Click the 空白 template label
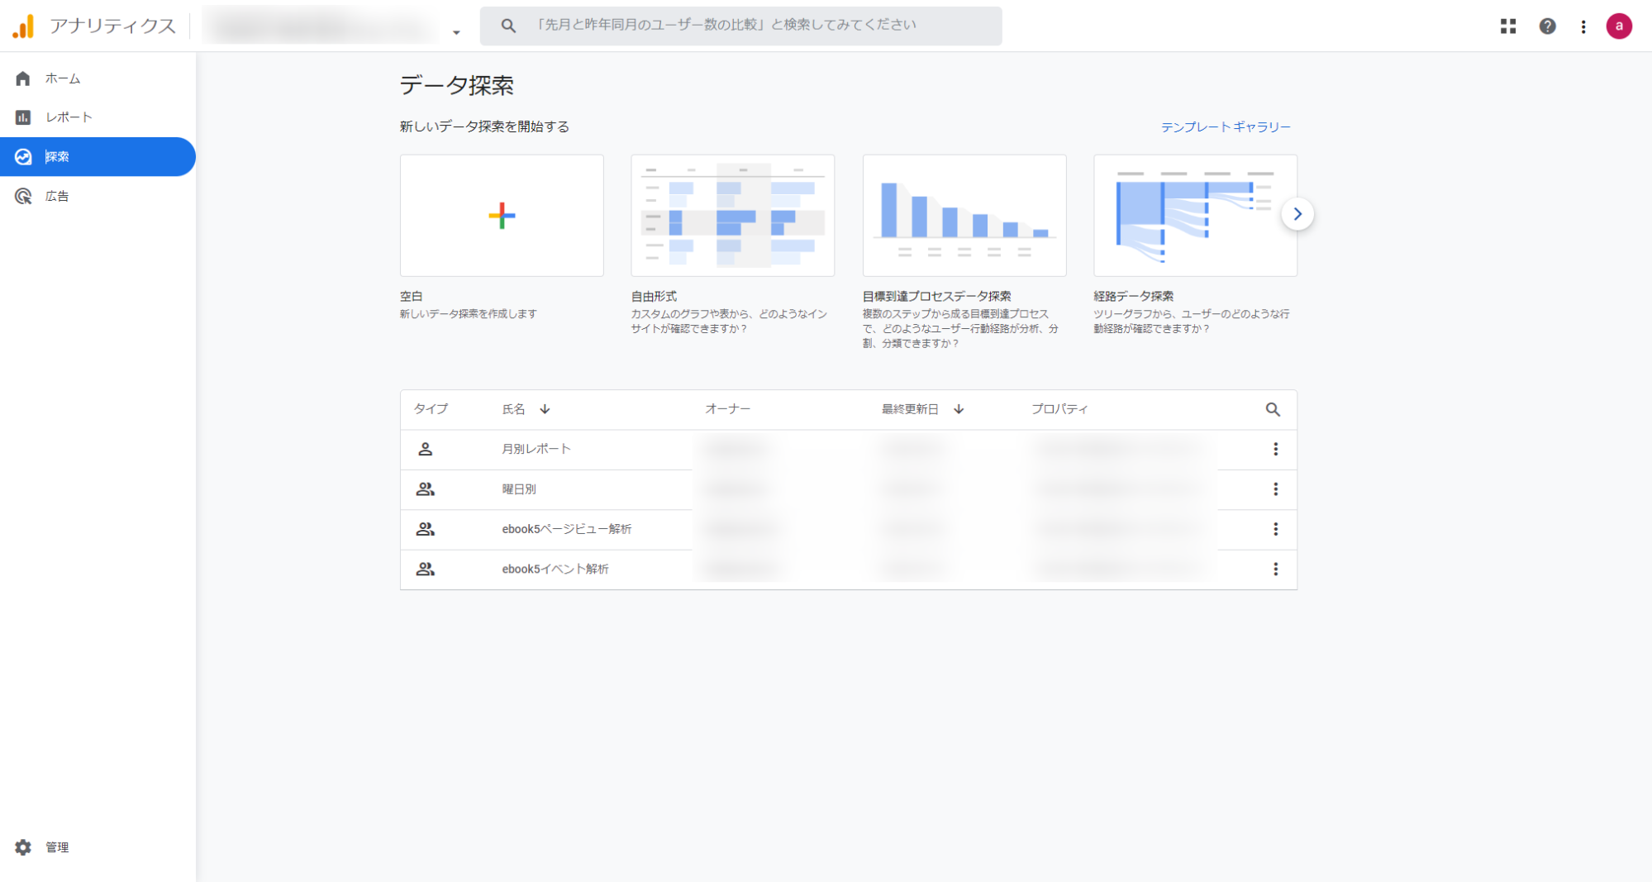Image resolution: width=1652 pixels, height=882 pixels. [x=412, y=296]
